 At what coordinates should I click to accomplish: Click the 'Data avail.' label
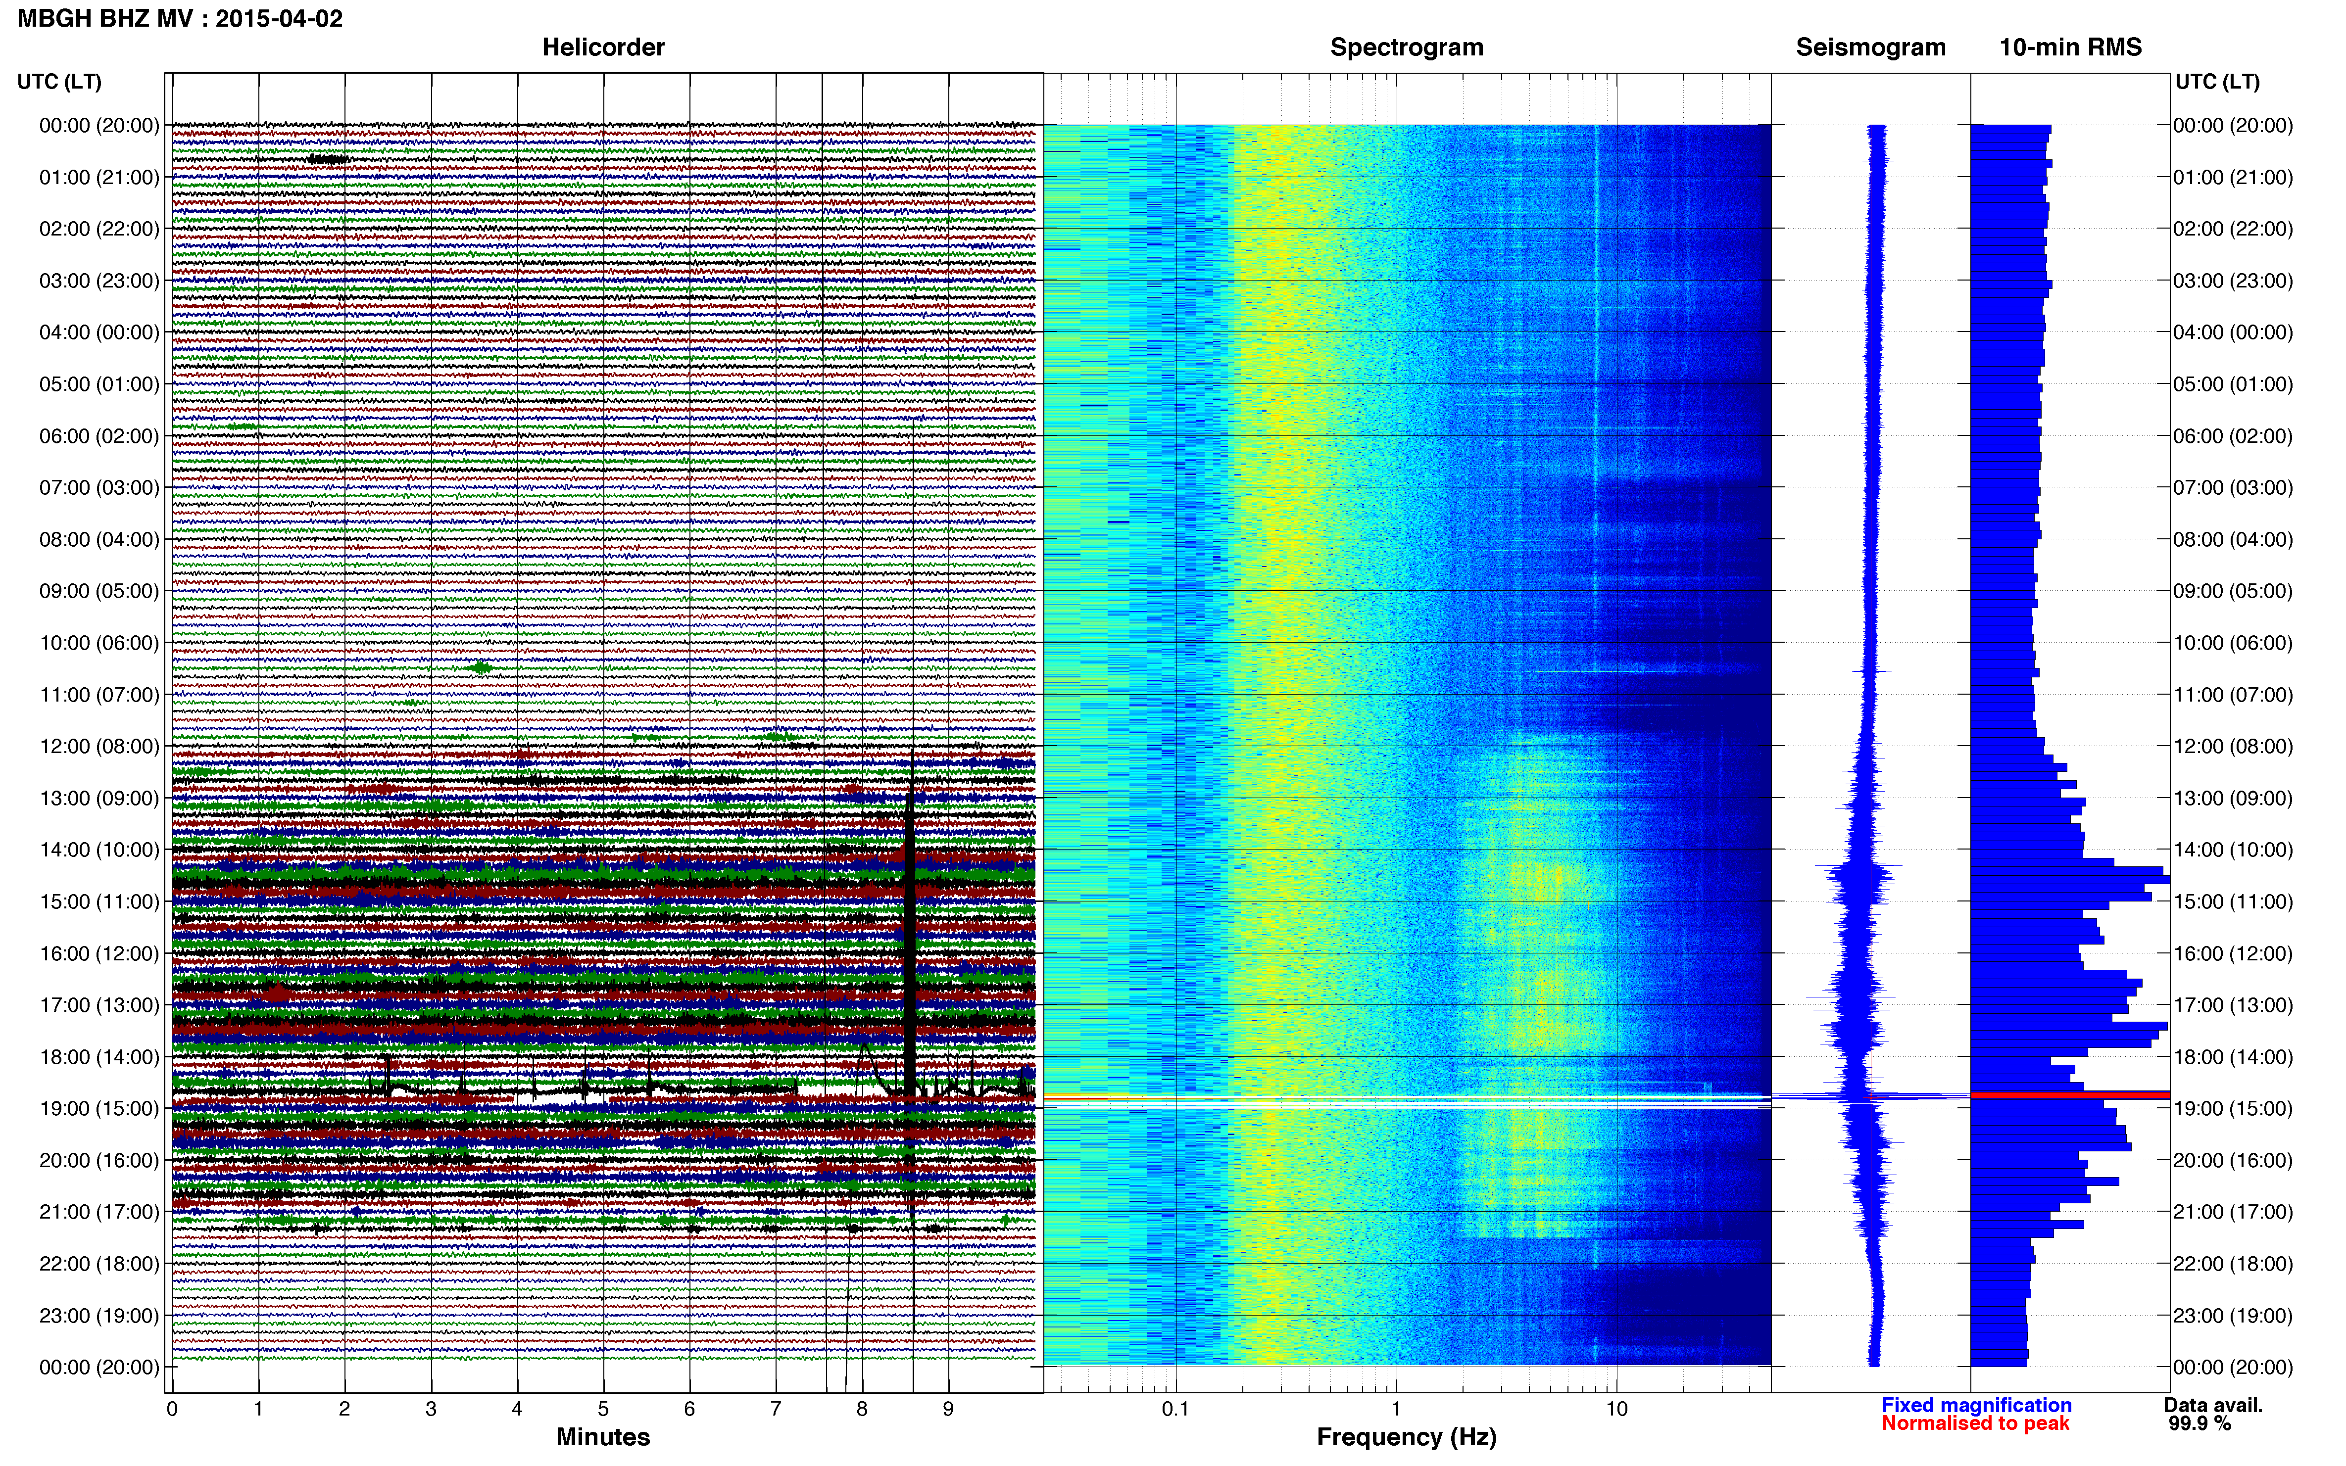coord(2213,1405)
